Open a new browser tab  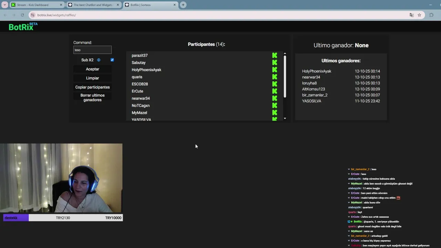pyautogui.click(x=183, y=5)
